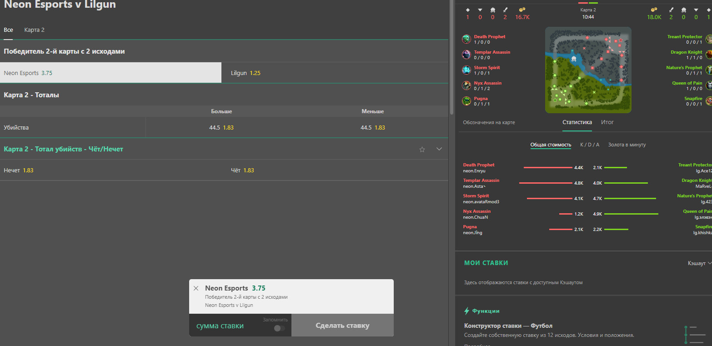Viewport: 712px width, 346px height.
Task: Click the 4.9K net worth value
Action: pyautogui.click(x=598, y=214)
